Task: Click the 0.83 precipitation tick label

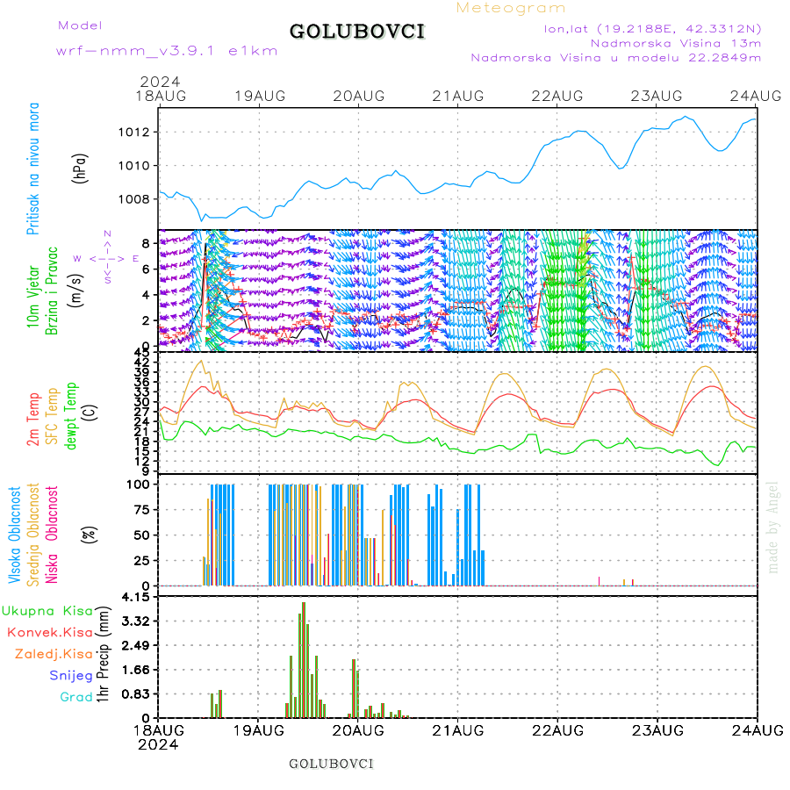Action: 136,694
